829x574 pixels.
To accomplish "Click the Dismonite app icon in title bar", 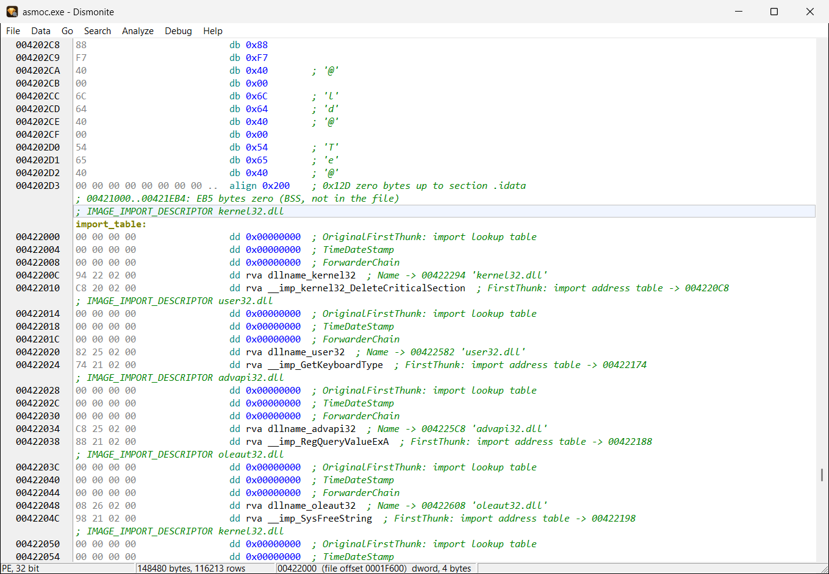I will (x=12, y=12).
